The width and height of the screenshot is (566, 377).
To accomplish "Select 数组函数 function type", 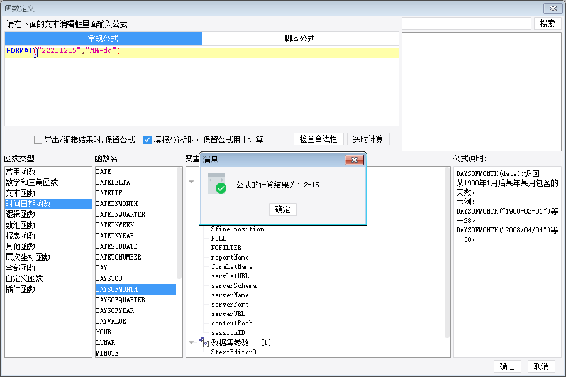I will [x=48, y=225].
